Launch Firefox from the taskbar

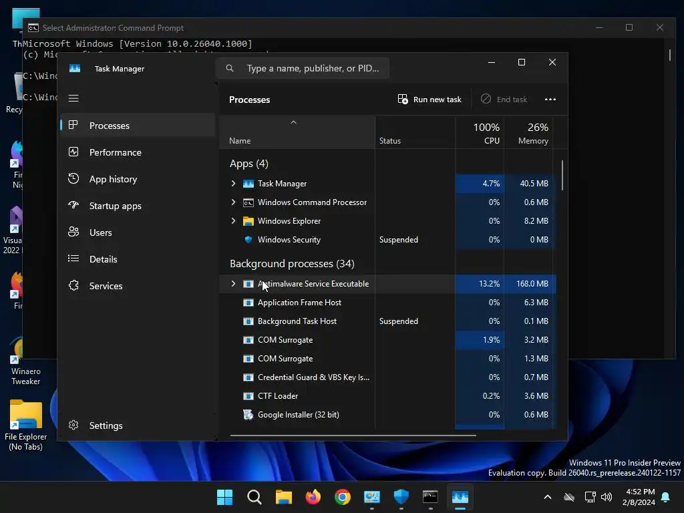point(313,497)
